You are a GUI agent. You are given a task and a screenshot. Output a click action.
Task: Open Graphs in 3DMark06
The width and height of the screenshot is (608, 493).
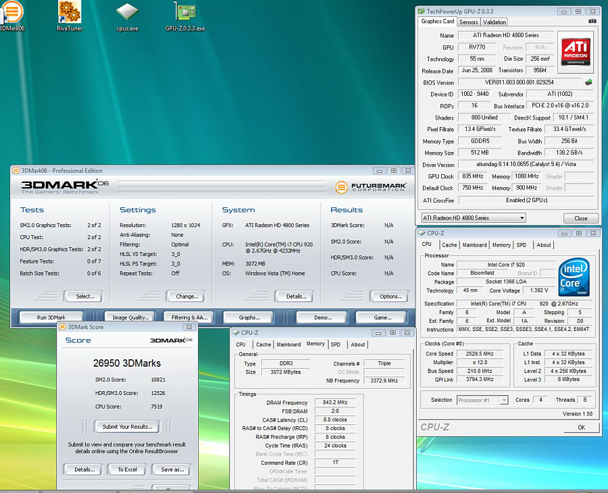point(249,317)
